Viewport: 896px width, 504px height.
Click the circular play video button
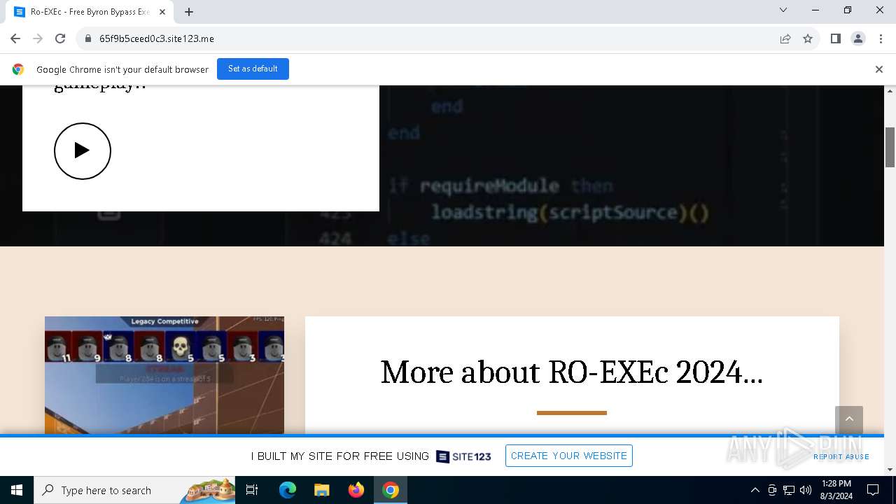point(83,151)
